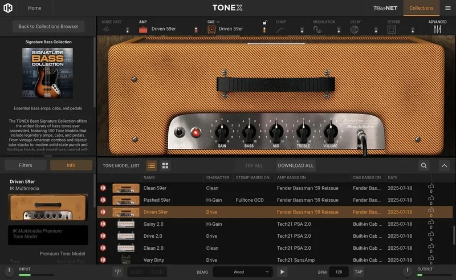This screenshot has height=280, width=456.
Task: Switch to the Filters tab
Action: tap(26, 165)
